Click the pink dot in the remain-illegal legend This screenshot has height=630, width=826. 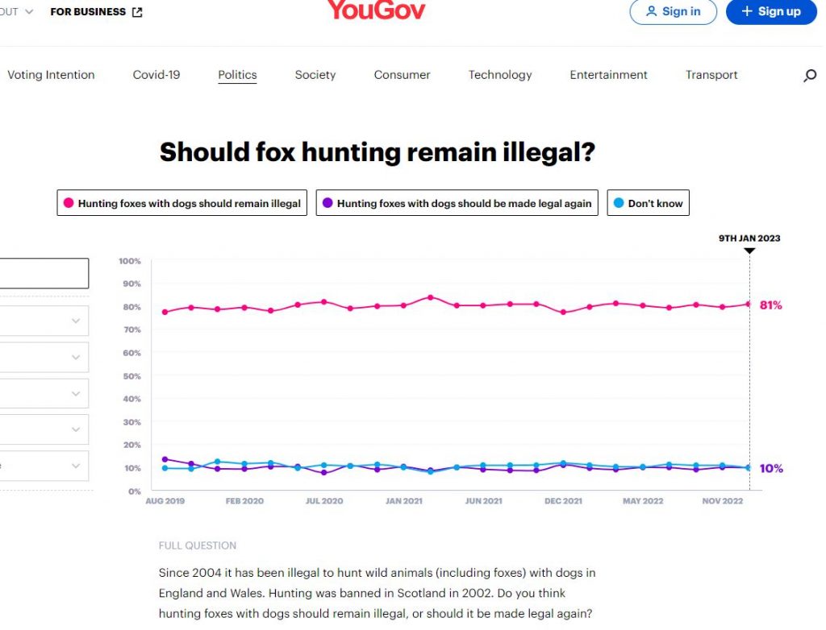pyautogui.click(x=68, y=203)
